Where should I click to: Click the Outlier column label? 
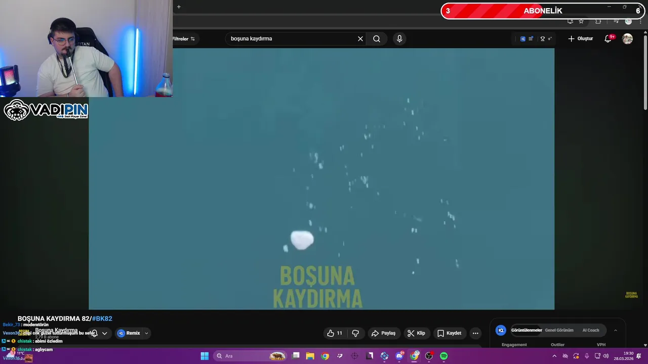pyautogui.click(x=557, y=345)
